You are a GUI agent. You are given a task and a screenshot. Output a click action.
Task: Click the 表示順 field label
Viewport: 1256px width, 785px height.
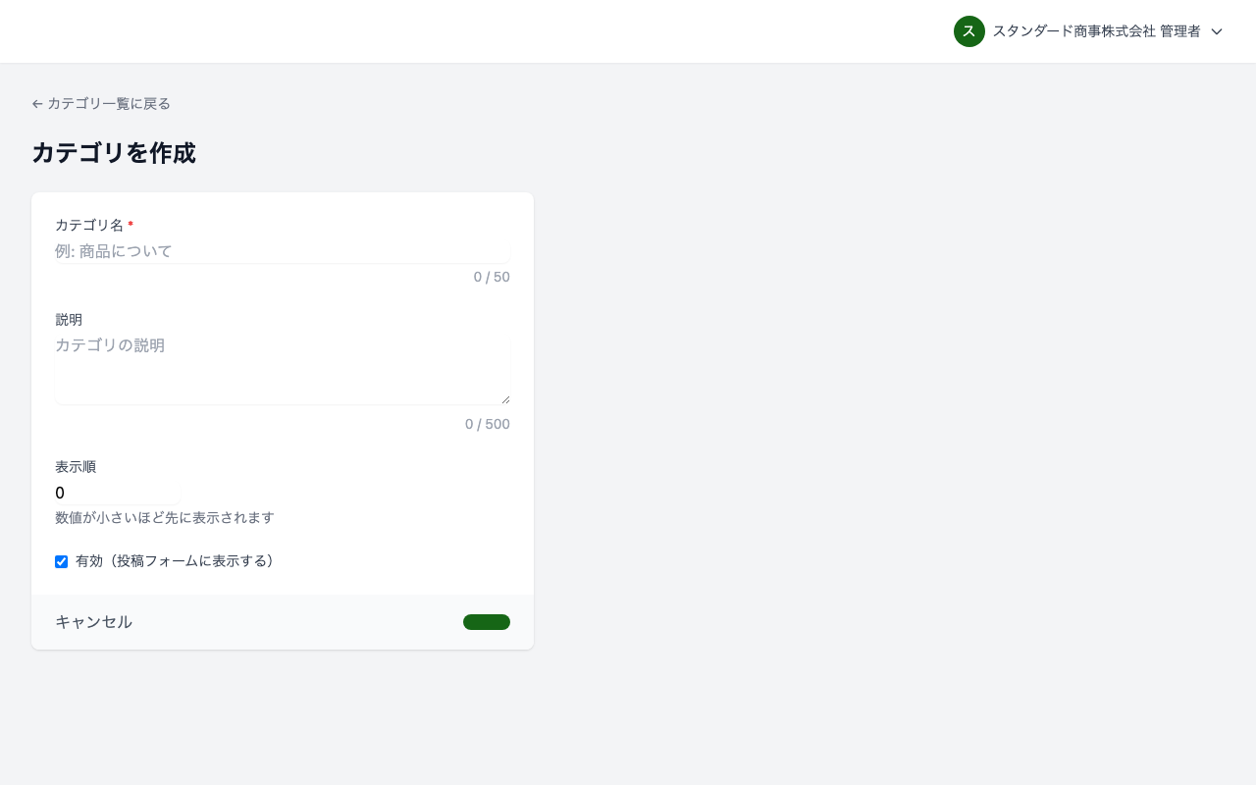click(76, 467)
